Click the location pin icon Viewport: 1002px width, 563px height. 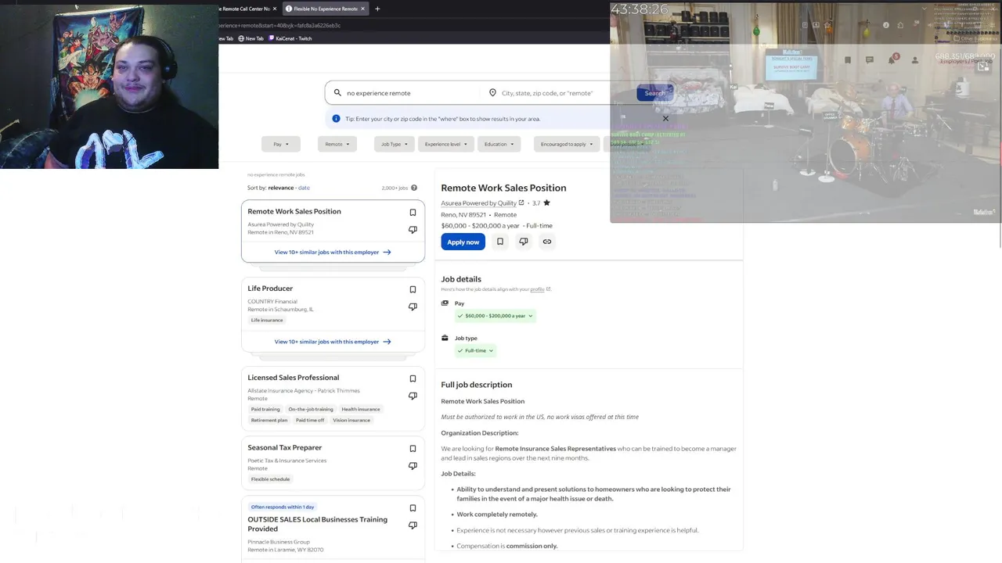(492, 92)
